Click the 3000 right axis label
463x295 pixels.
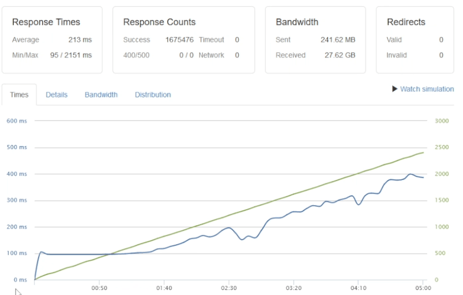[441, 121]
